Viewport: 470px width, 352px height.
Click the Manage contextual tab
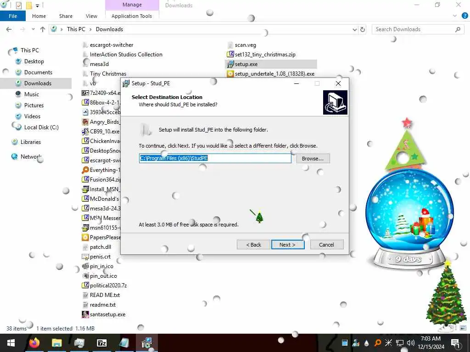(132, 5)
